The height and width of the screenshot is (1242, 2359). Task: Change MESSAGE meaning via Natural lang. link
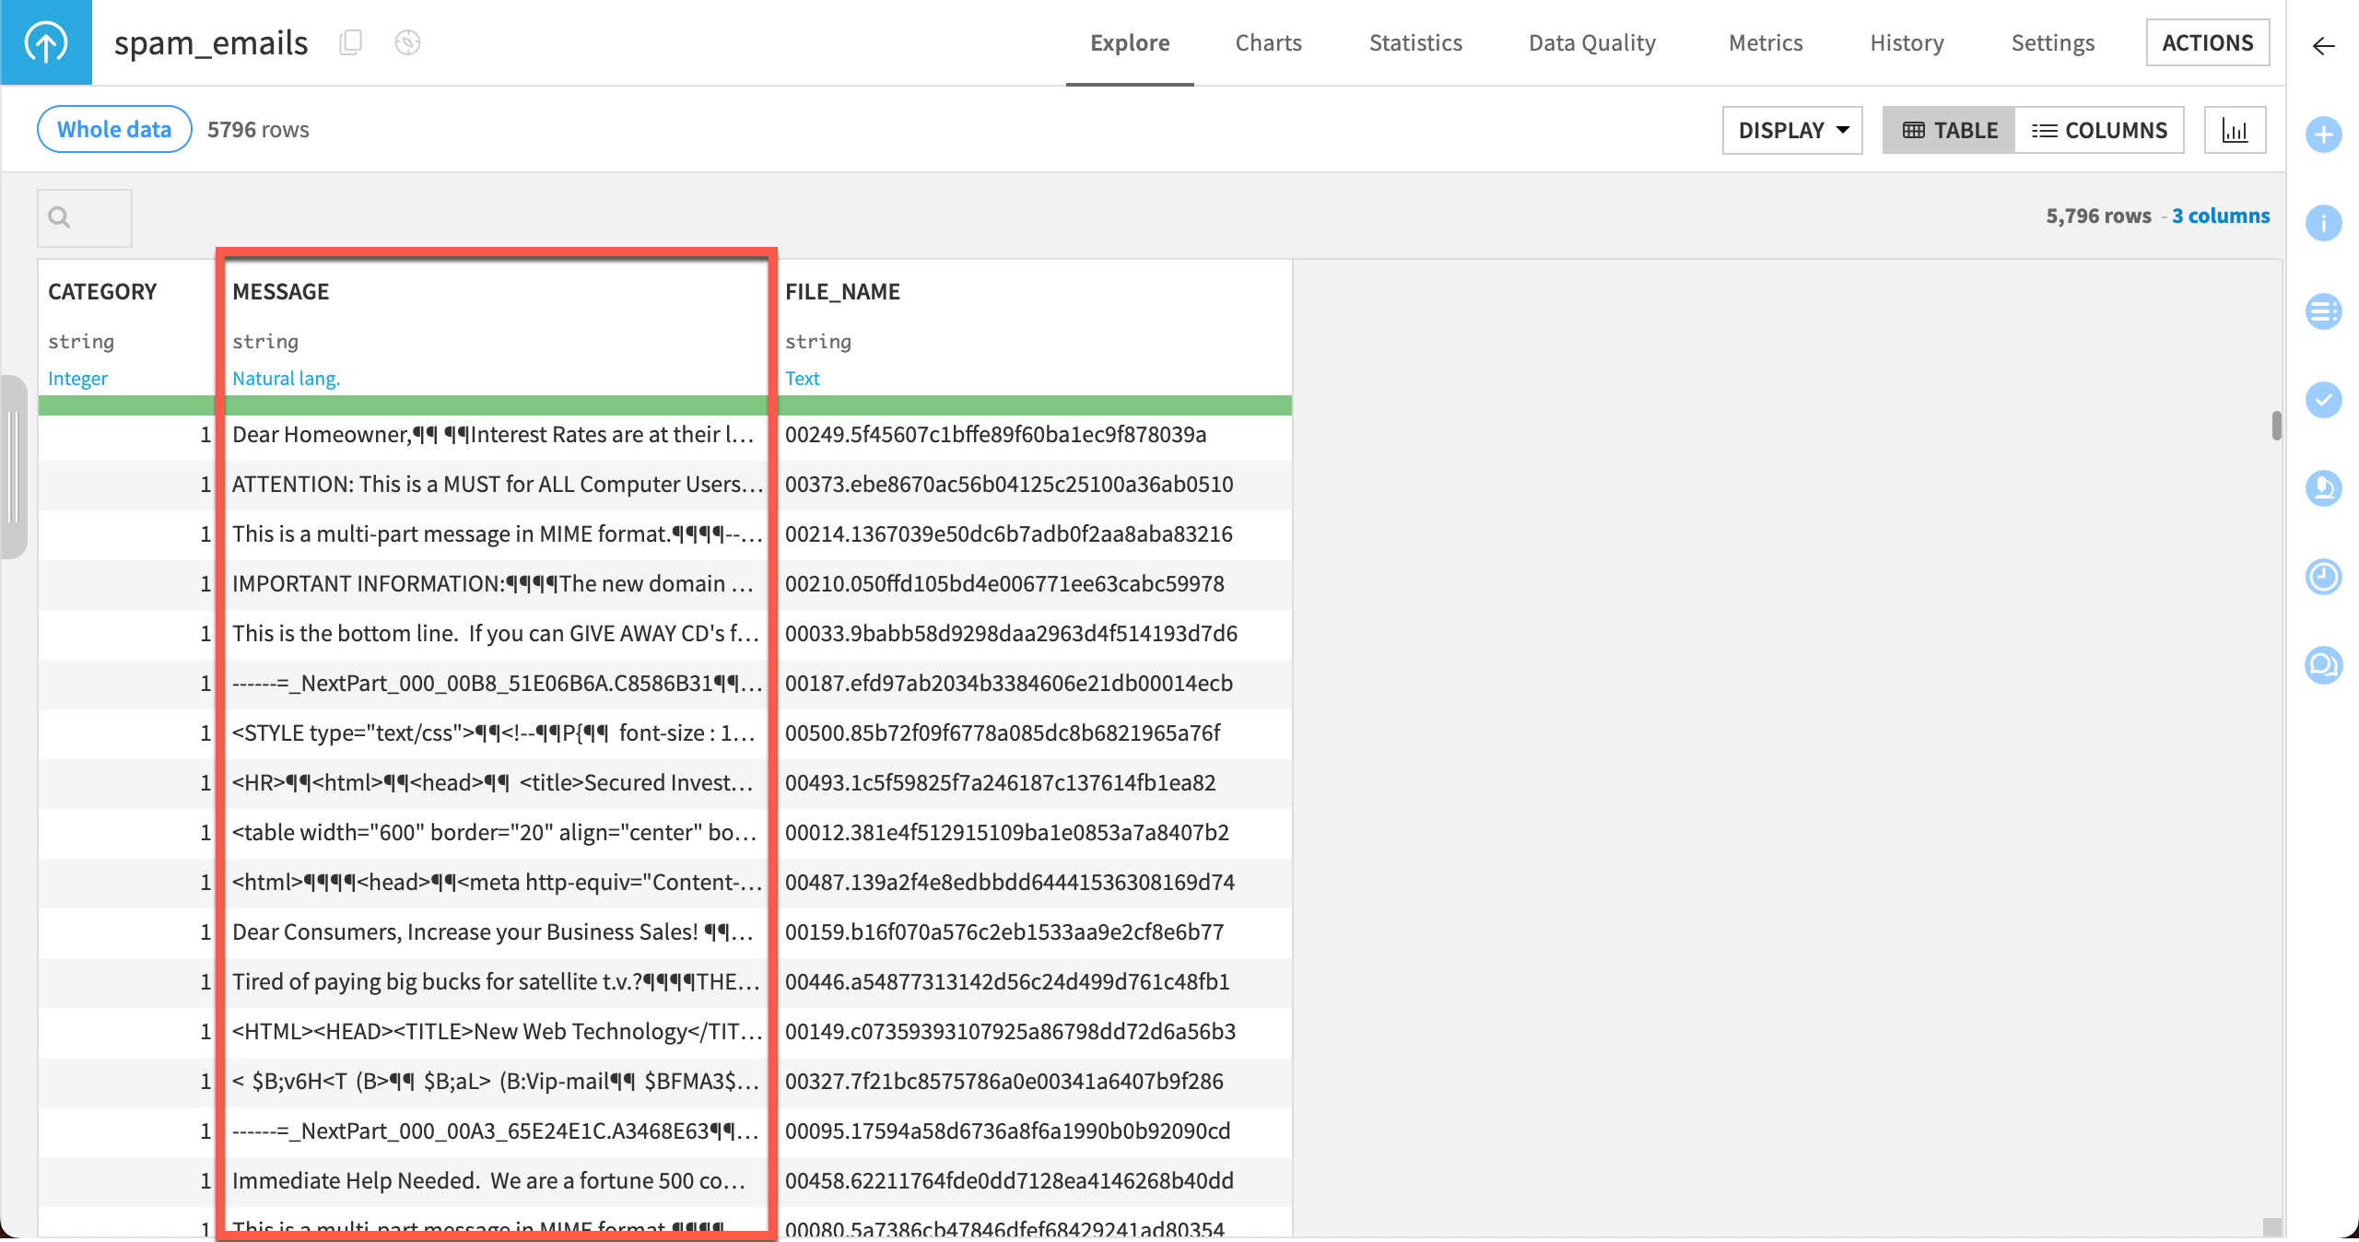tap(286, 378)
